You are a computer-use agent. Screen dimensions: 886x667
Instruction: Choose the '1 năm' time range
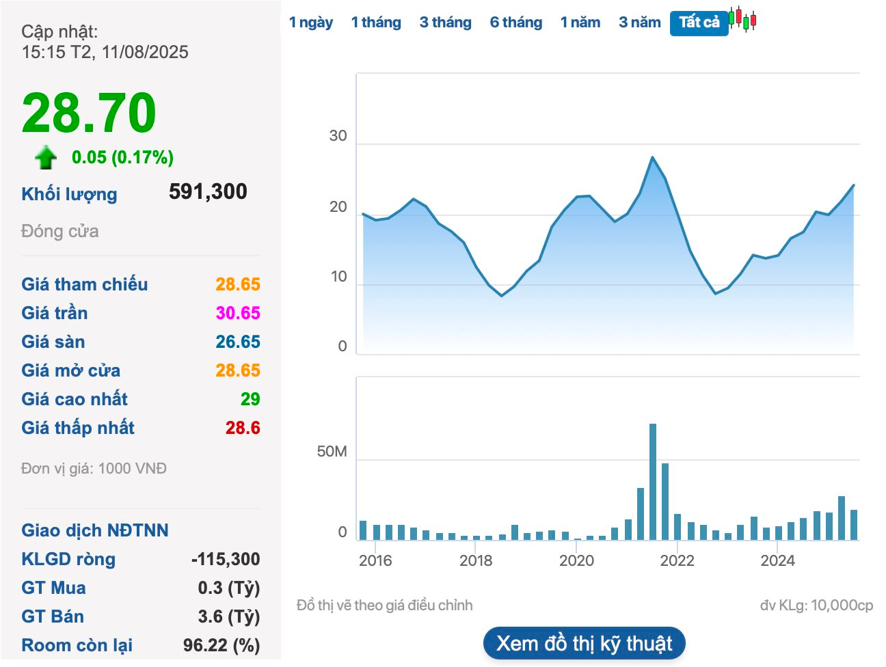pyautogui.click(x=580, y=23)
